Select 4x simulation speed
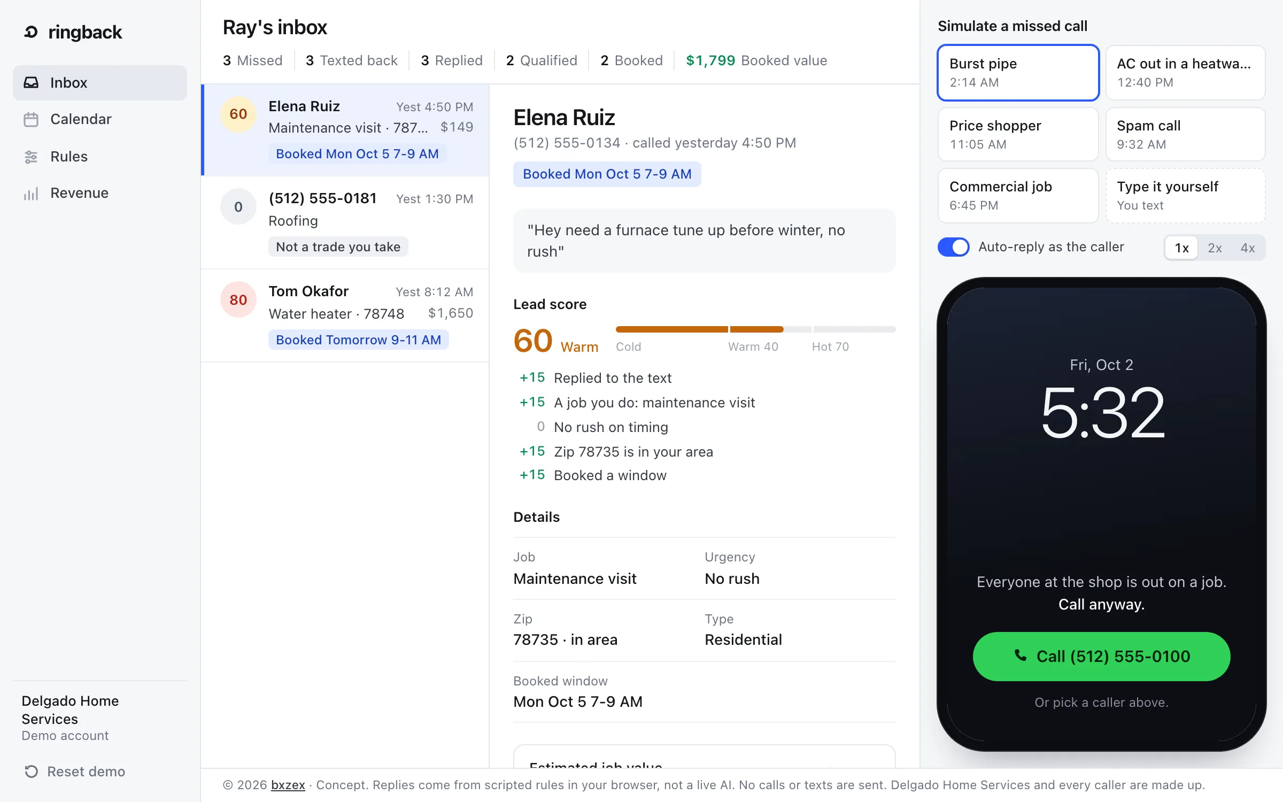The image size is (1283, 802). pos(1247,248)
